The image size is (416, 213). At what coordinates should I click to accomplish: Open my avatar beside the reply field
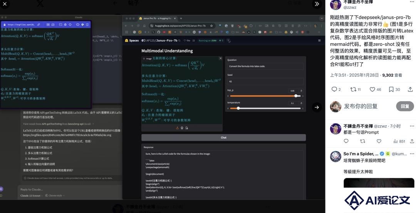pos(335,106)
